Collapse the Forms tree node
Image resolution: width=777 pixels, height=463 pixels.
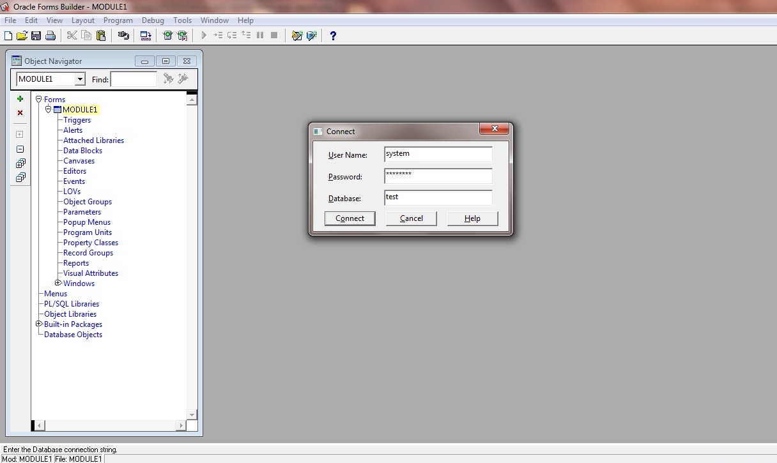38,99
